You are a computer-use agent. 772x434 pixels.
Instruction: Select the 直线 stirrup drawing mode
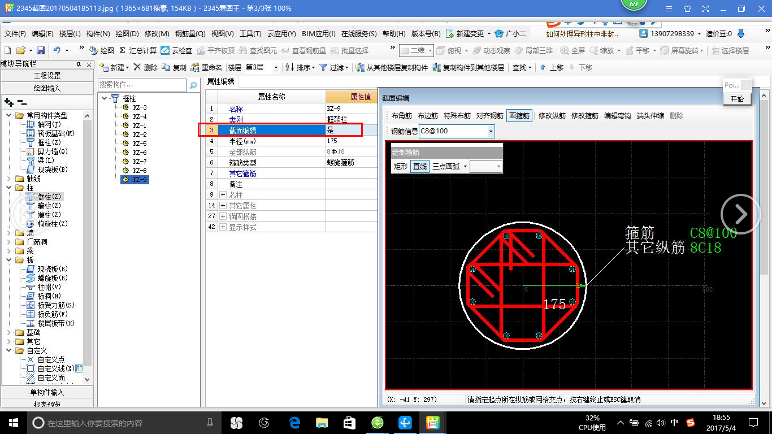[x=420, y=166]
